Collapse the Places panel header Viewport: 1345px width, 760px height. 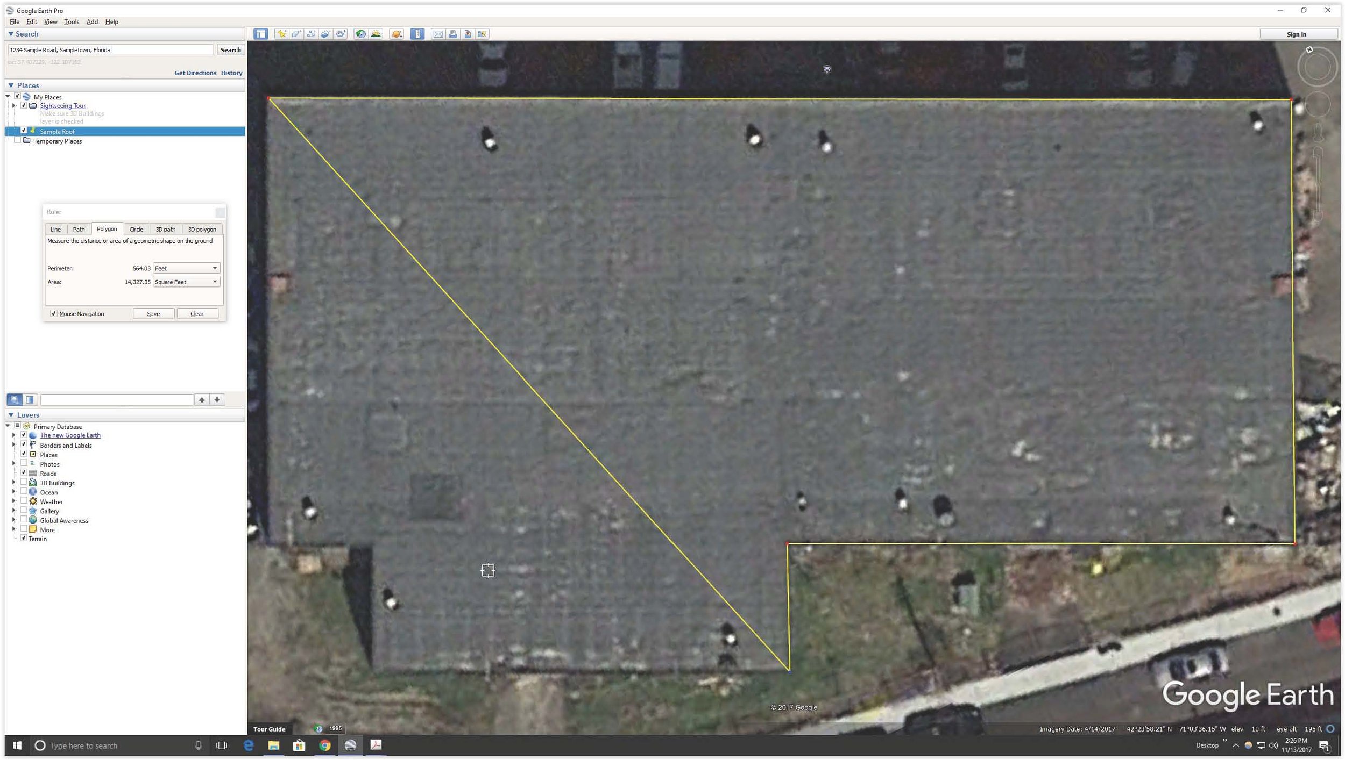click(x=11, y=85)
